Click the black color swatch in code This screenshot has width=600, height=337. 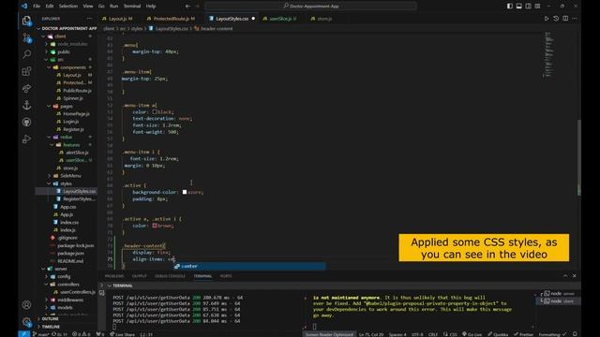154,112
